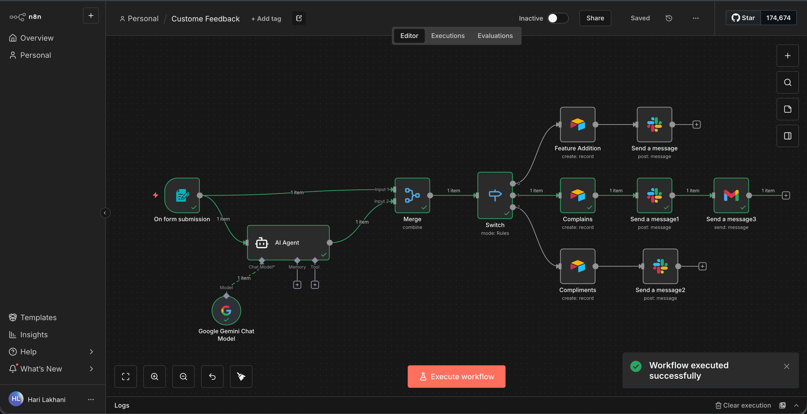The image size is (807, 414).
Task: Click the Share button
Action: pyautogui.click(x=595, y=18)
